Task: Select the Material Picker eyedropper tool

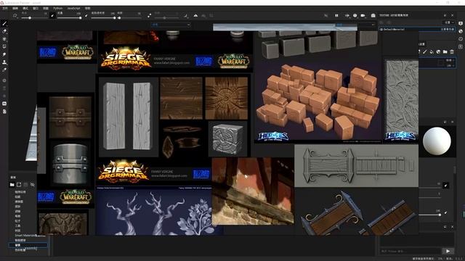Action: coord(4,70)
